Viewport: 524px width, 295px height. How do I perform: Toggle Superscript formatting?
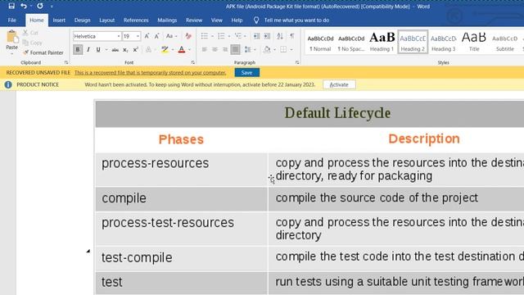135,50
